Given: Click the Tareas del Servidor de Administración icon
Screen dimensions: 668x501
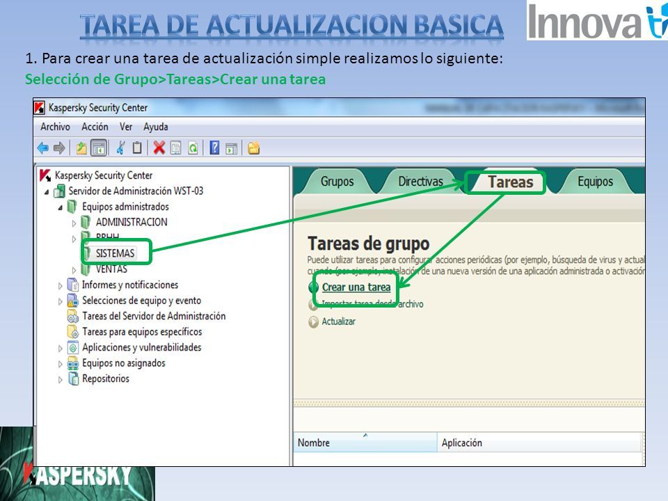Looking at the screenshot, I should tap(73, 316).
